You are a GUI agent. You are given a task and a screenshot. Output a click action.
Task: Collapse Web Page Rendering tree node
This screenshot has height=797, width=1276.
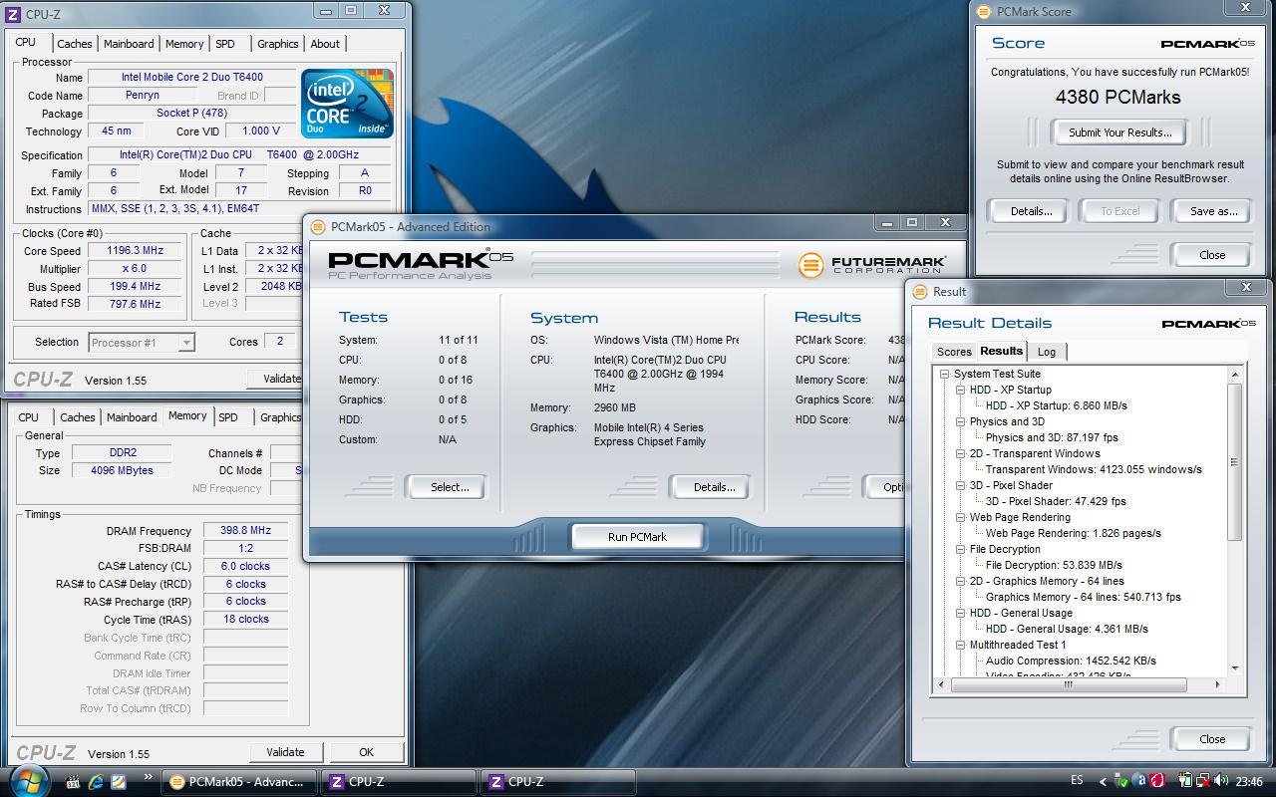(x=960, y=517)
